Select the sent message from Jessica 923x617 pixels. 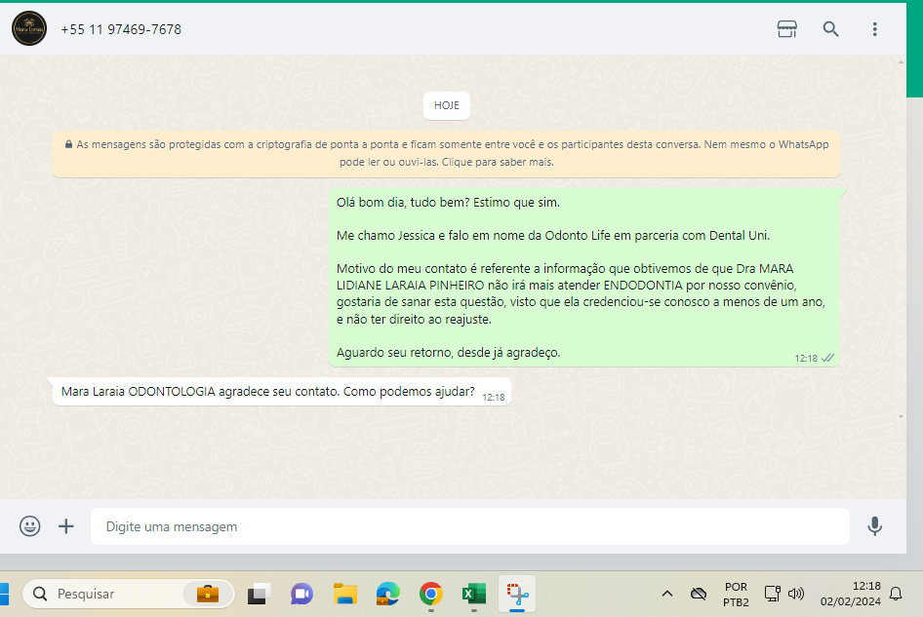[x=583, y=277]
